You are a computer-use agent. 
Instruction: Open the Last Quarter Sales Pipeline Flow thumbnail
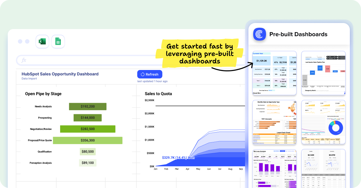[x=323, y=73]
